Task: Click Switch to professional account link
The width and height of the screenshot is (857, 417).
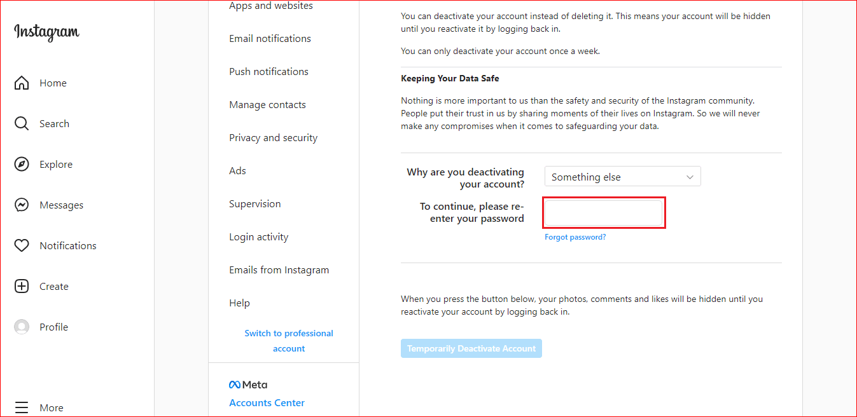Action: (x=289, y=341)
